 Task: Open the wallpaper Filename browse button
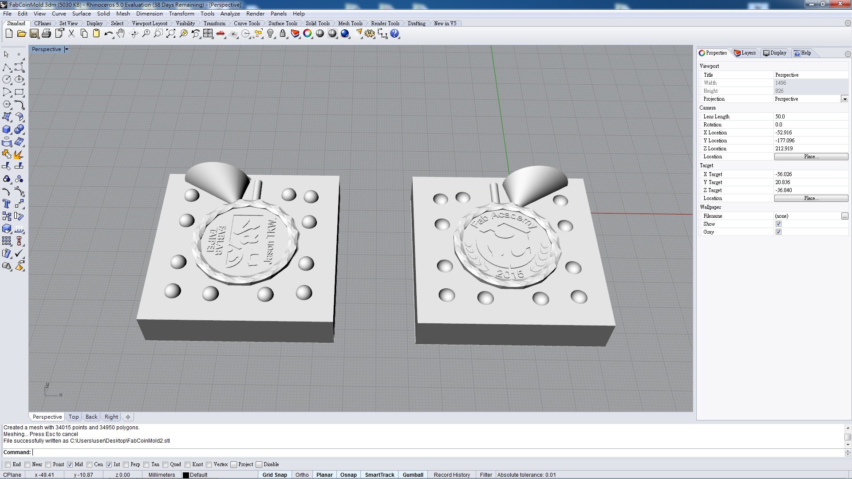click(x=844, y=216)
